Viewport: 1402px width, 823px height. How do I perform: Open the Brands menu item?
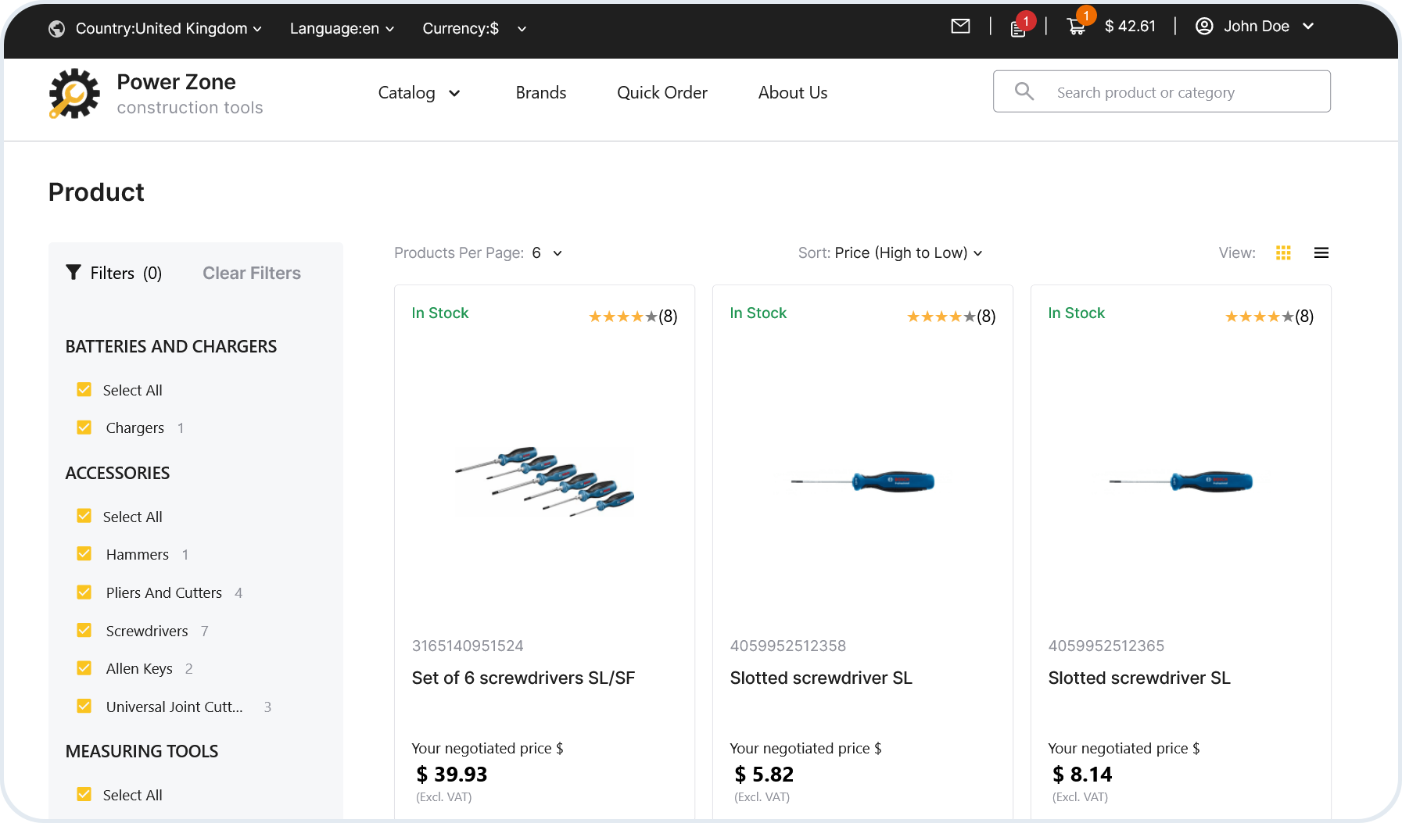point(540,93)
